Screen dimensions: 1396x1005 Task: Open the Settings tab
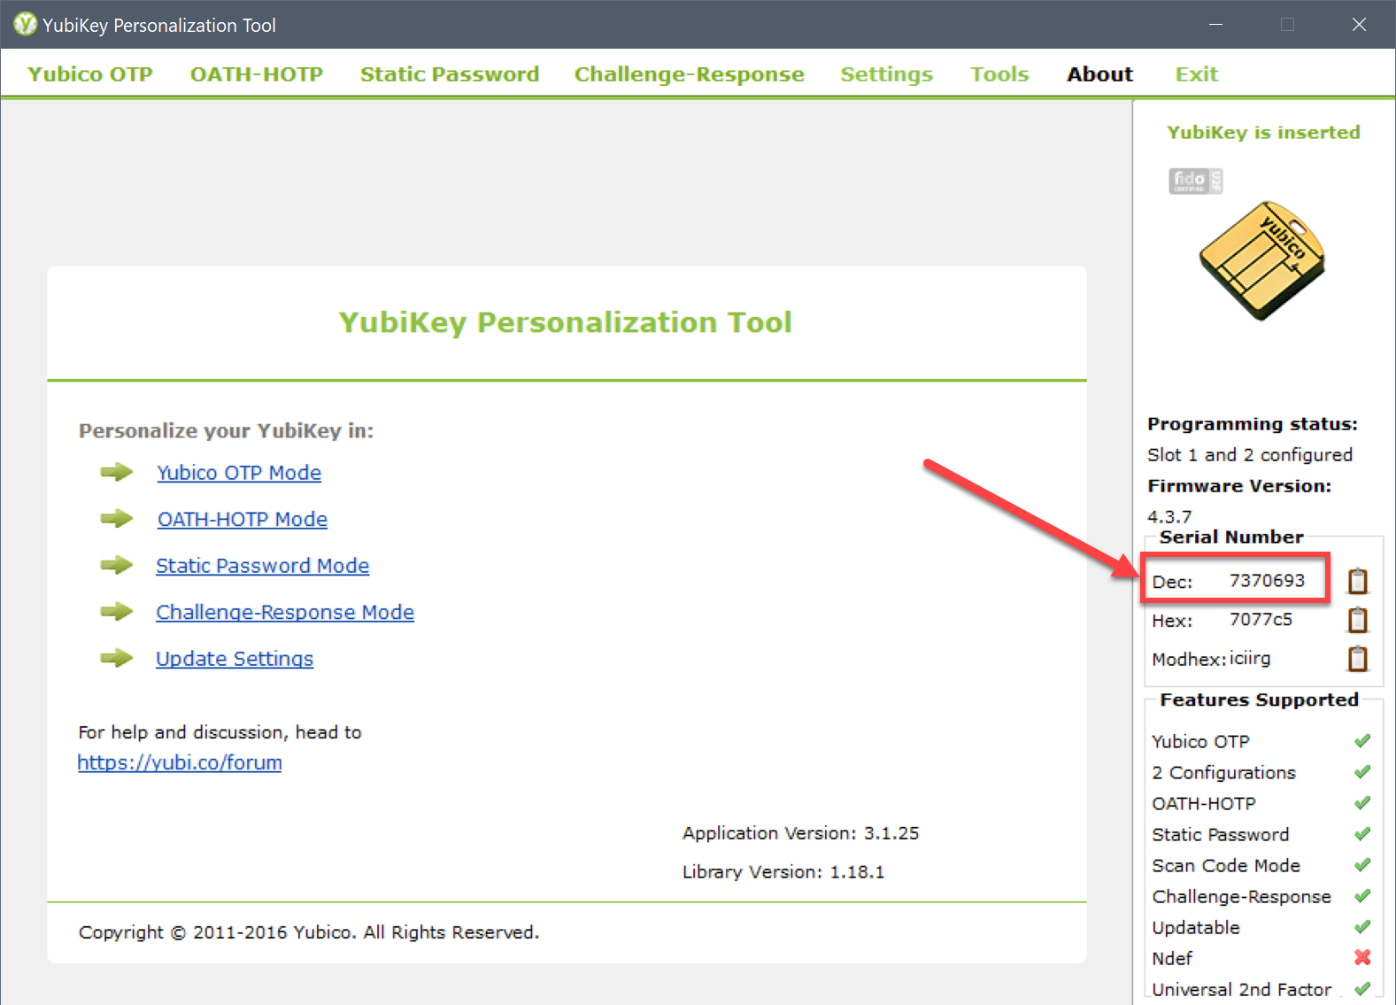point(887,74)
